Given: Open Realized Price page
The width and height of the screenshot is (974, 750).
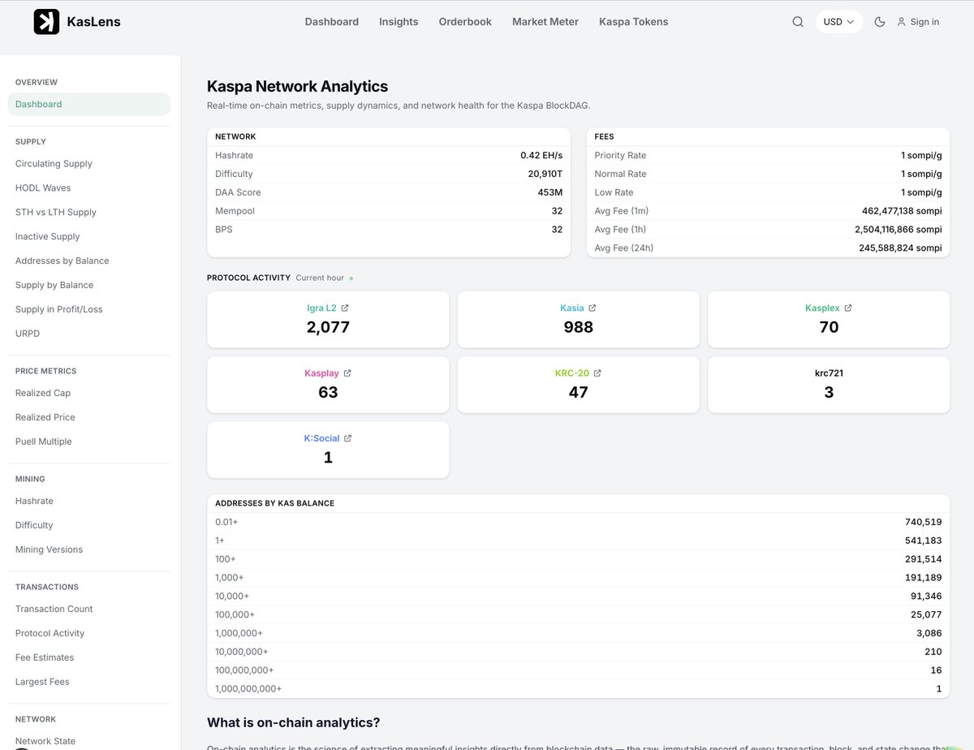Looking at the screenshot, I should tap(45, 417).
